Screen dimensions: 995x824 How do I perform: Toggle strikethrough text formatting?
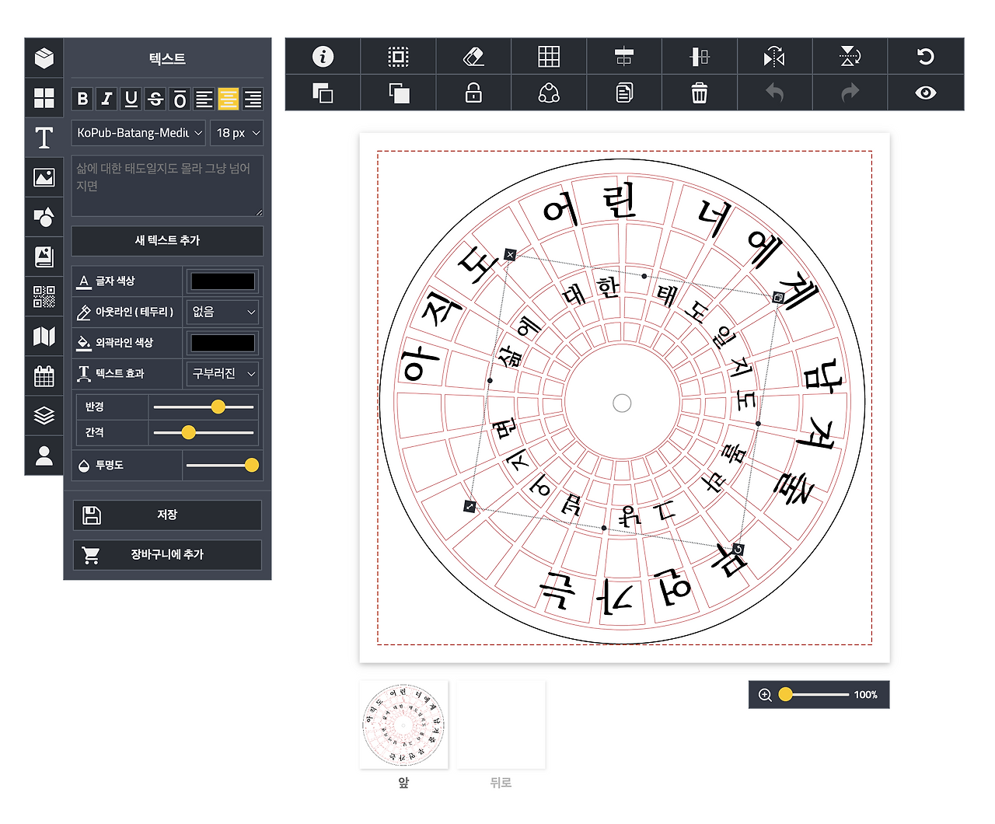point(155,99)
